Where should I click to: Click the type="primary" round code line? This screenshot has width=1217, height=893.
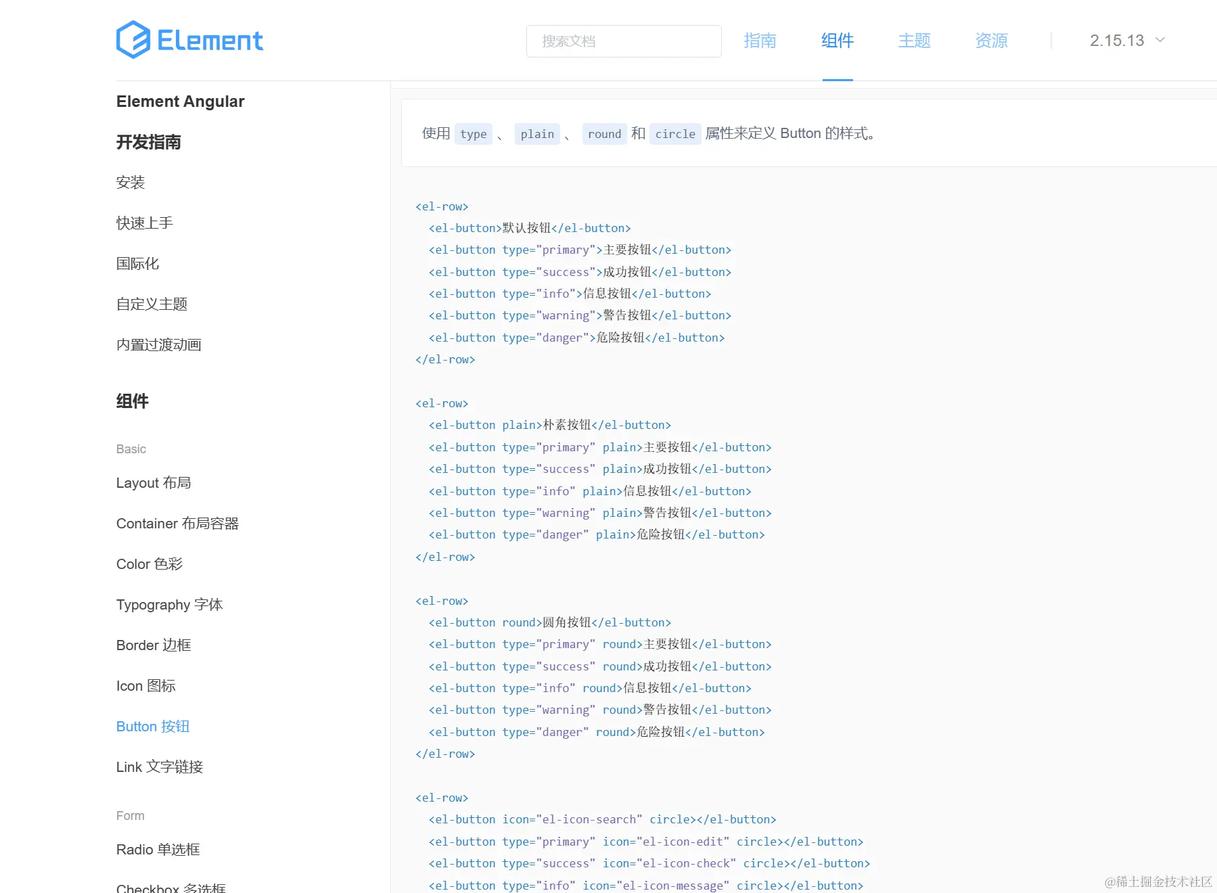coord(600,644)
